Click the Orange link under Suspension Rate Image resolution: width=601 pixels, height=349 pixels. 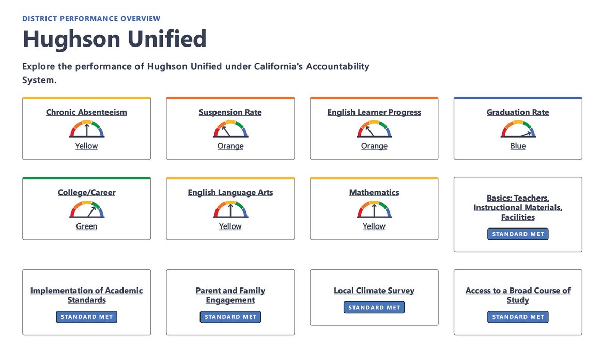[230, 146]
